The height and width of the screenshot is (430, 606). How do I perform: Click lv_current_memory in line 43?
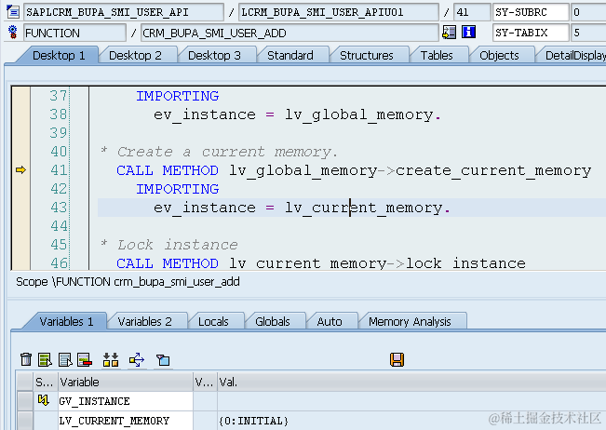pyautogui.click(x=363, y=208)
